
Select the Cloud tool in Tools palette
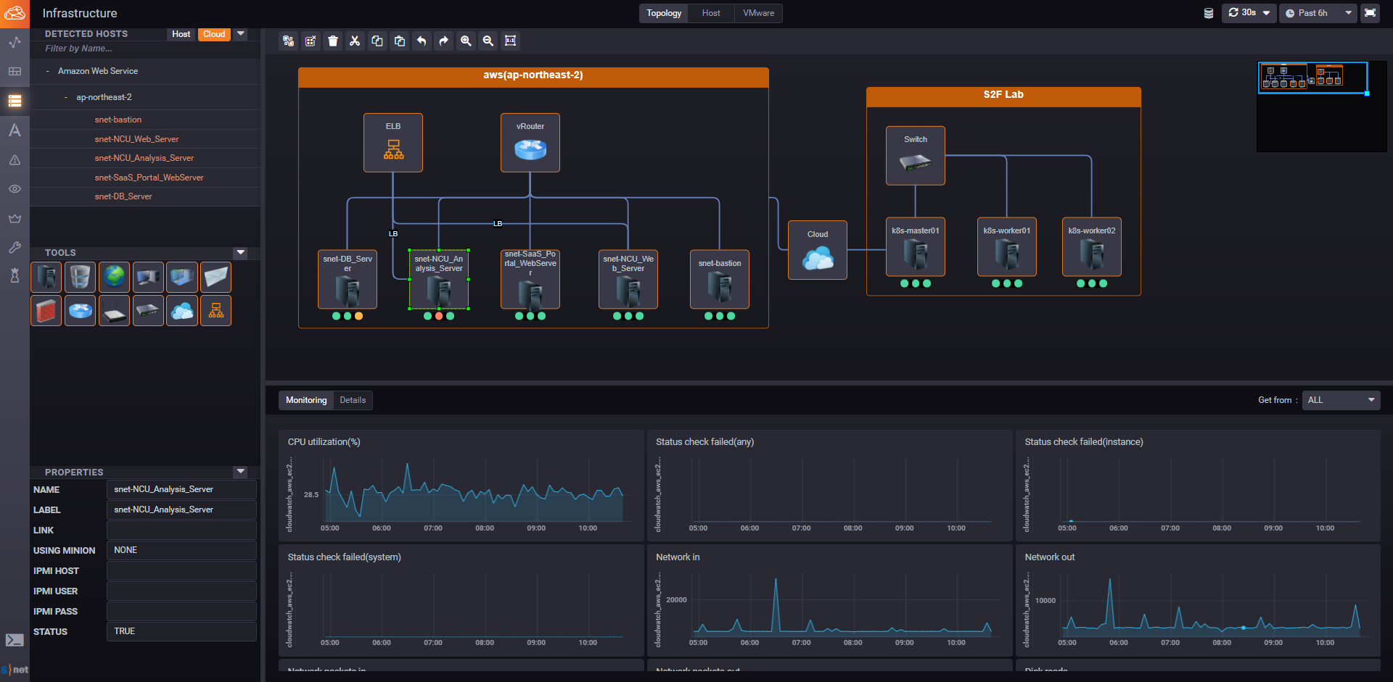182,311
